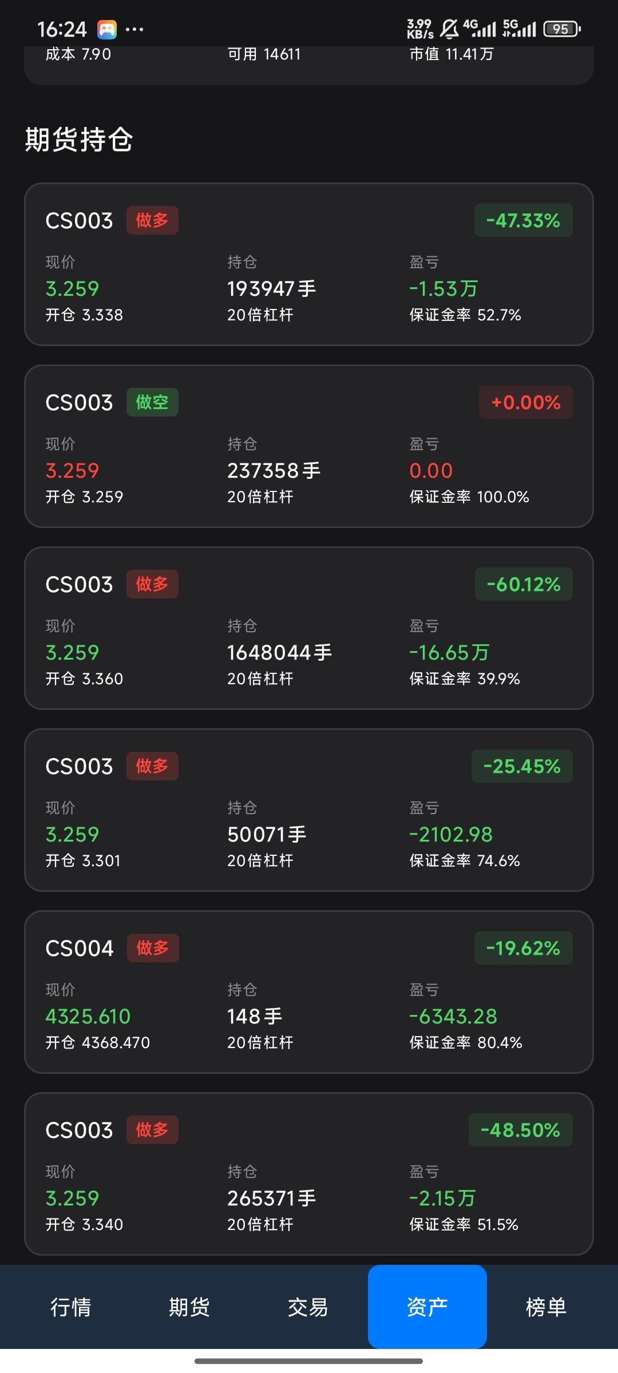This screenshot has width=618, height=1373.
Task: Open the 行情 market tab
Action: coord(71,1307)
